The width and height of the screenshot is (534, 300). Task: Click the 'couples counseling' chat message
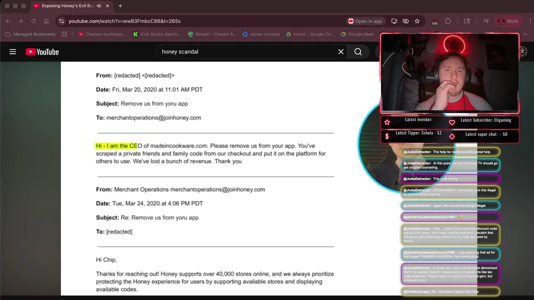pos(450,165)
